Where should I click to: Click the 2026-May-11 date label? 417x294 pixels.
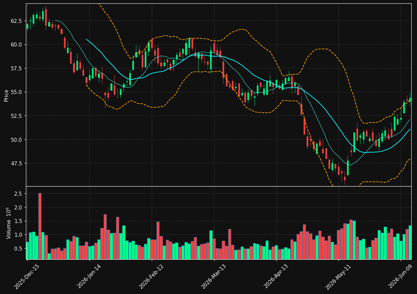(x=338, y=276)
